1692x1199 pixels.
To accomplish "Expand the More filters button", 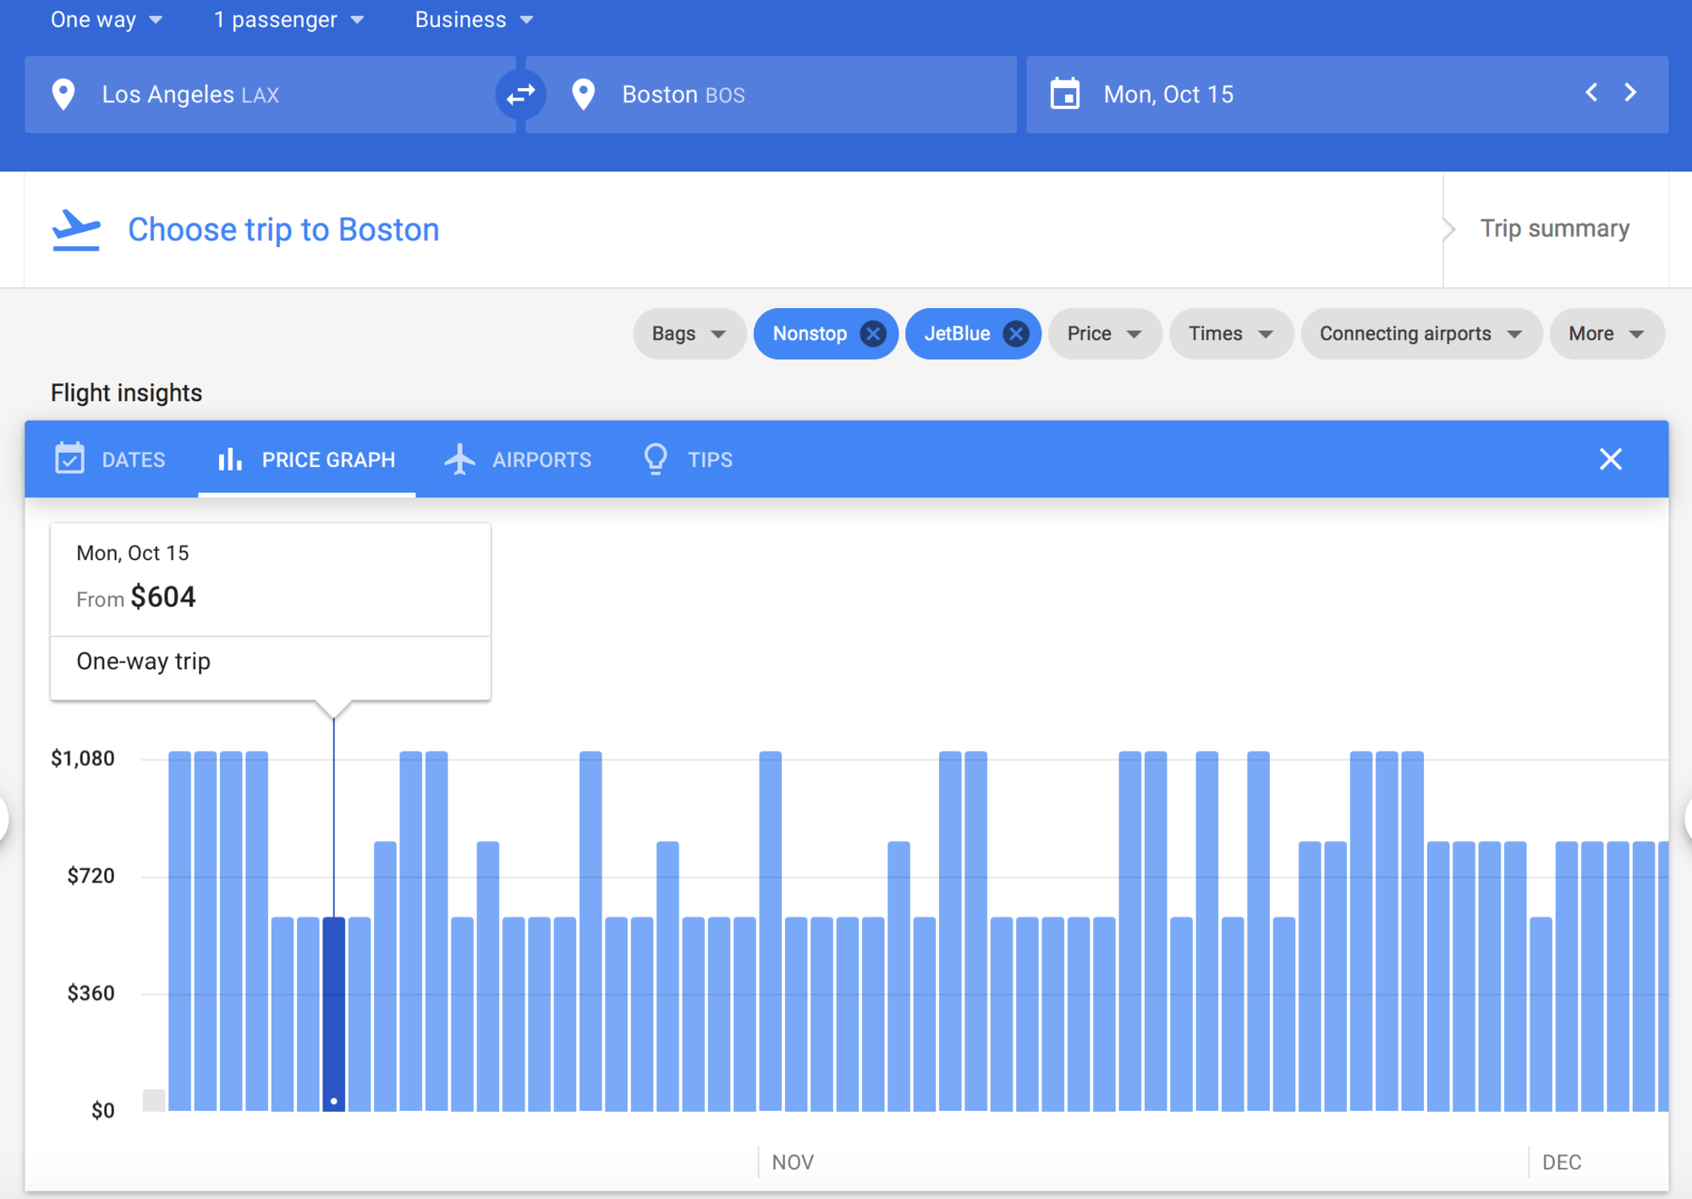I will click(x=1607, y=334).
